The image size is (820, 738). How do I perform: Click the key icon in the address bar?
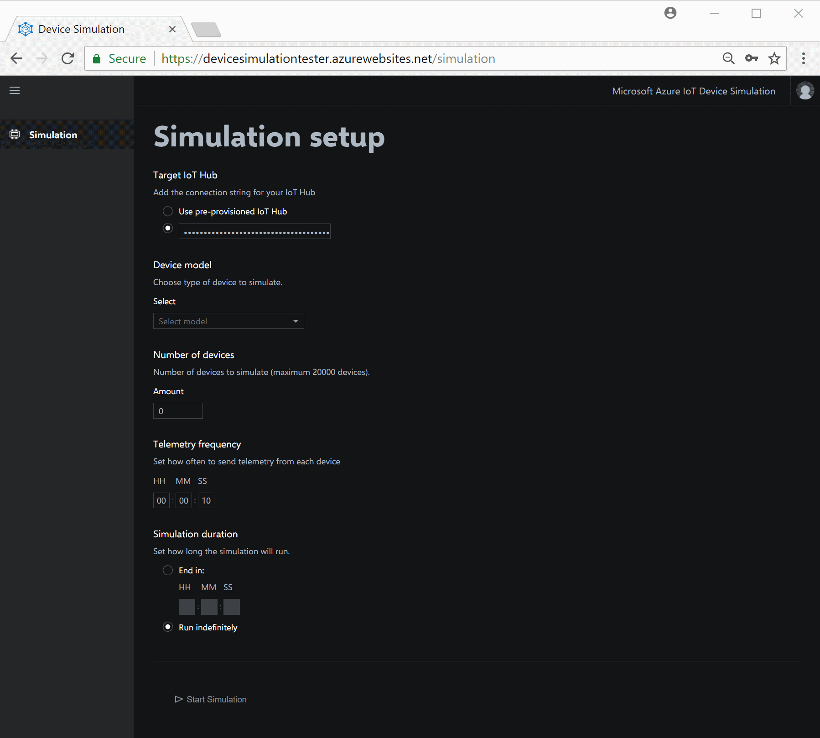pos(752,58)
